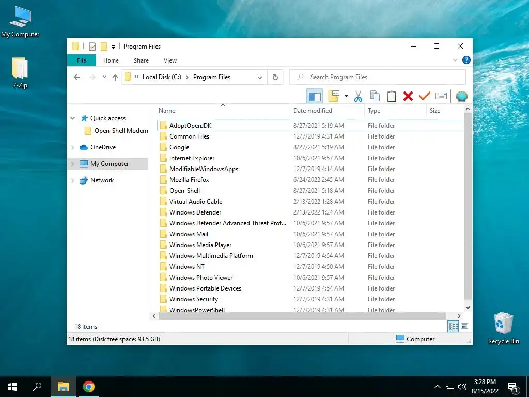
Task: Click the blue Help question mark icon
Action: click(466, 60)
